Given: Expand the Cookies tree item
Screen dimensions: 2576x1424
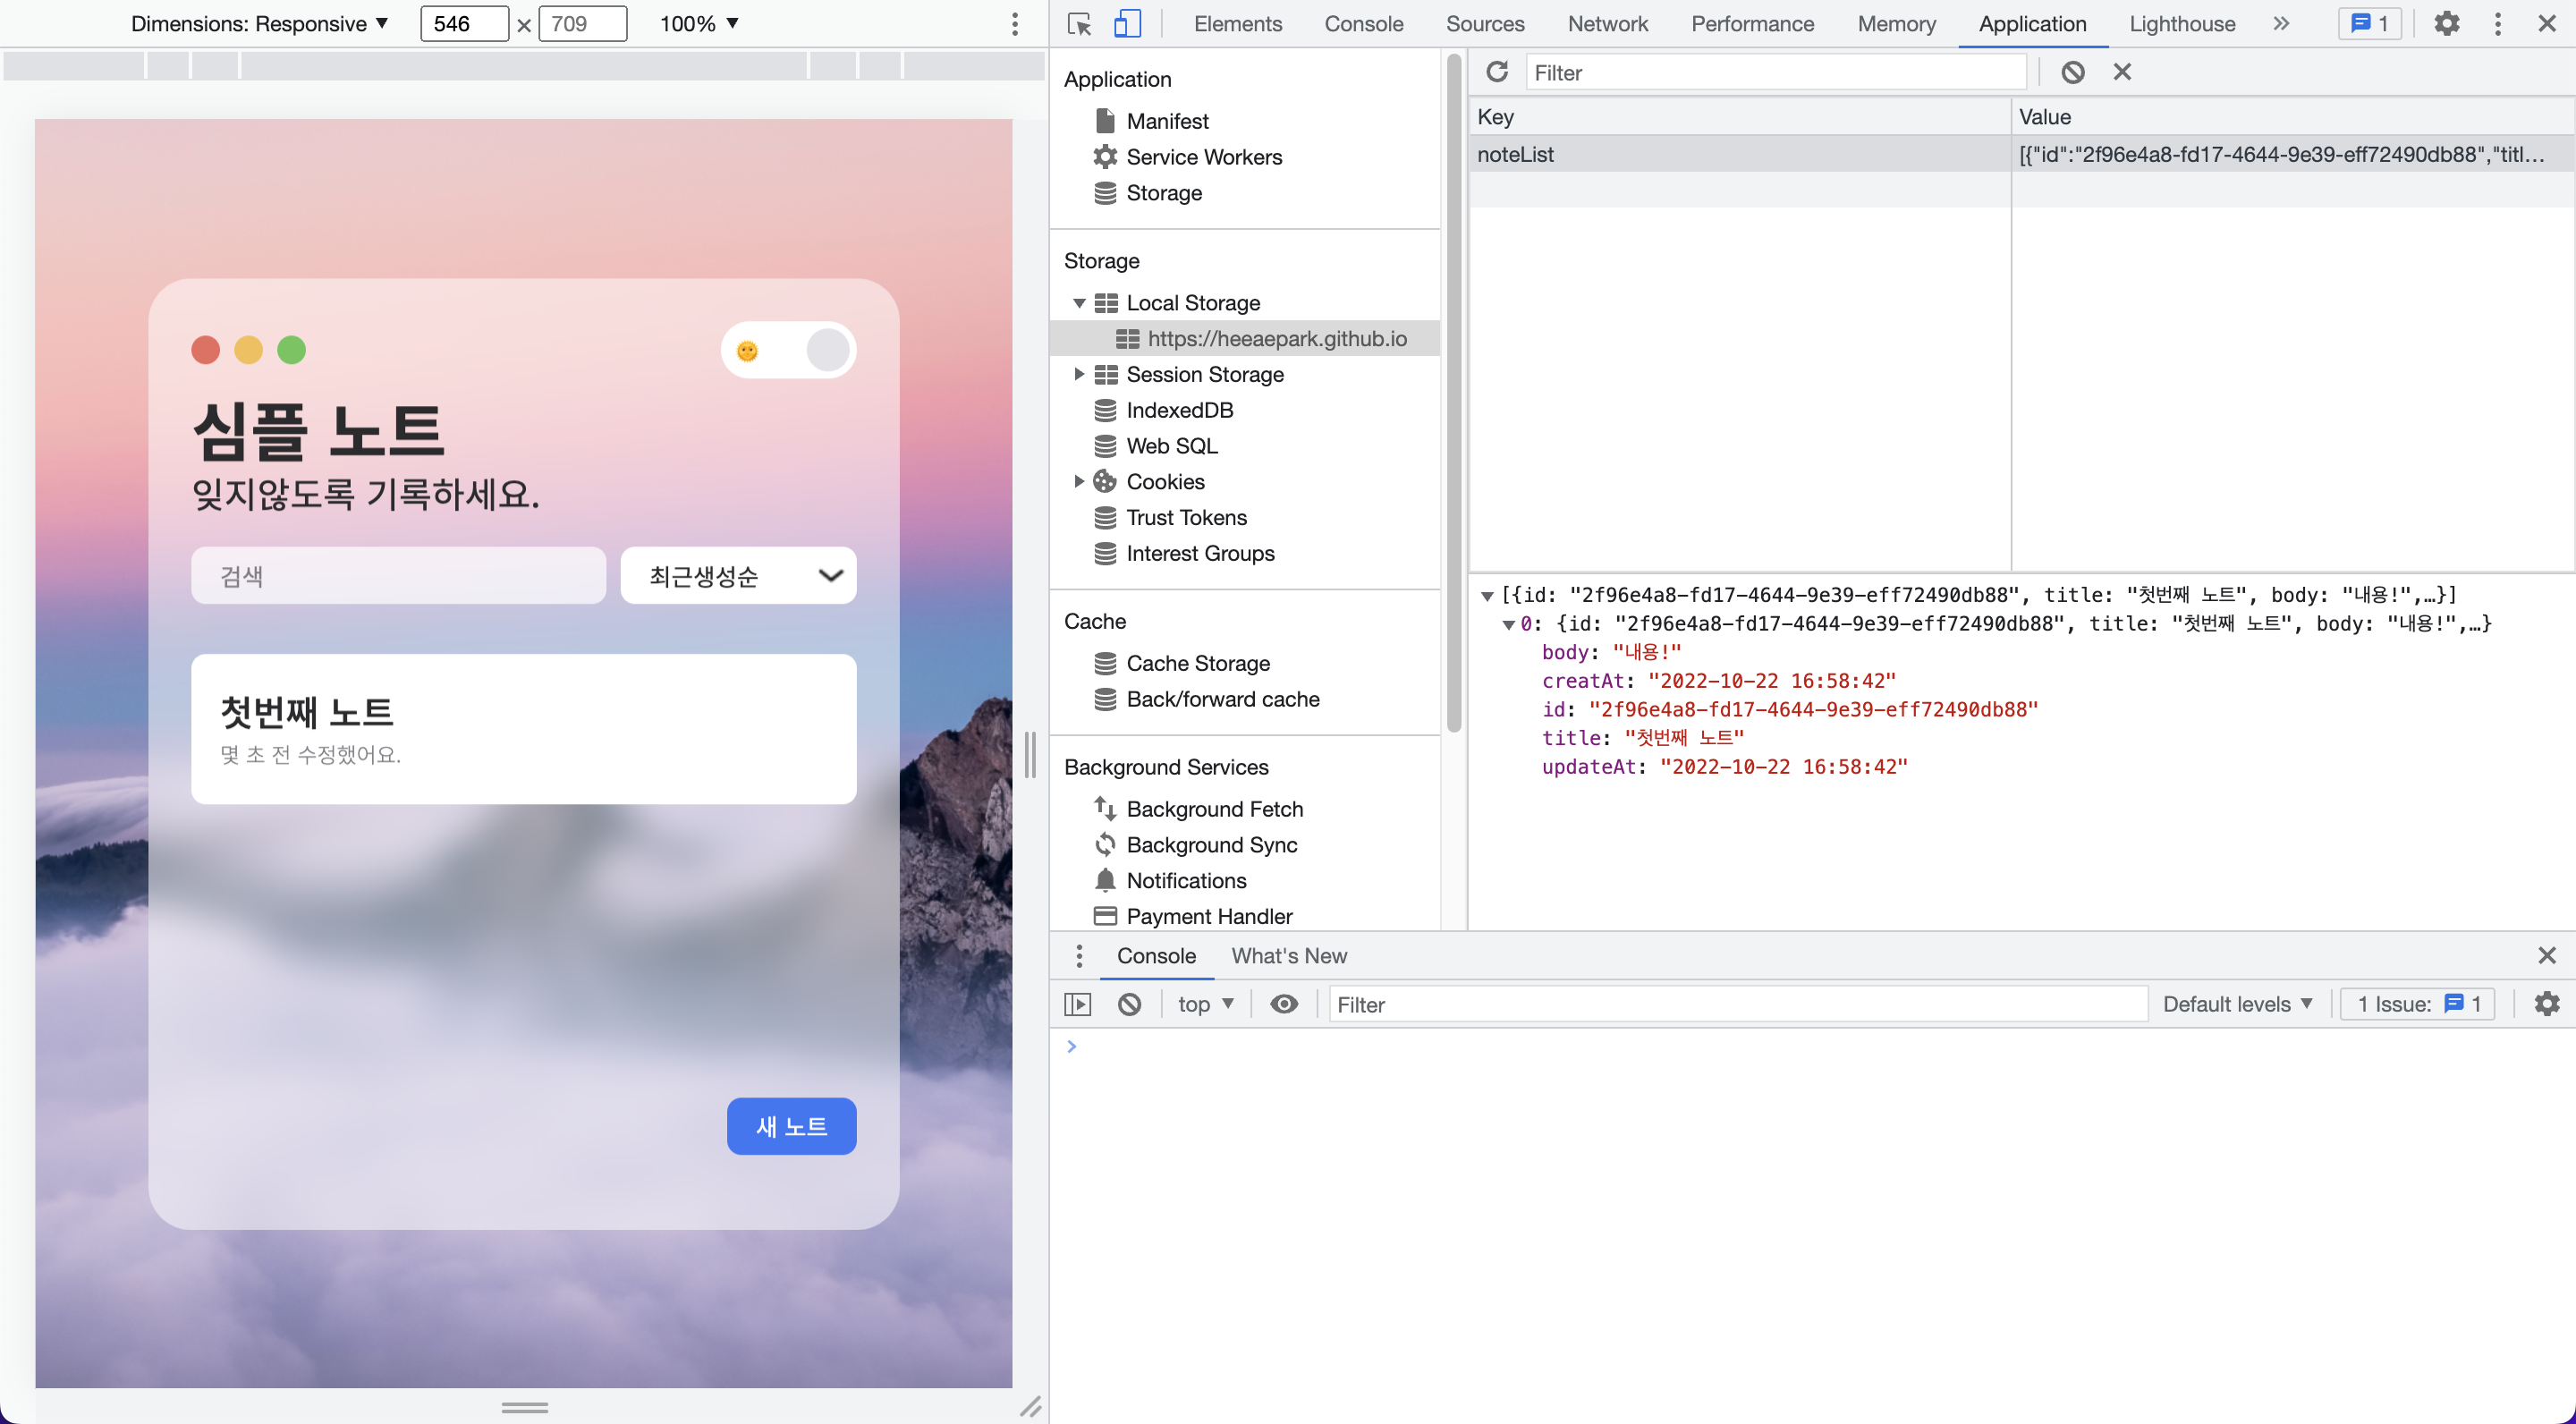Looking at the screenshot, I should tap(1079, 481).
